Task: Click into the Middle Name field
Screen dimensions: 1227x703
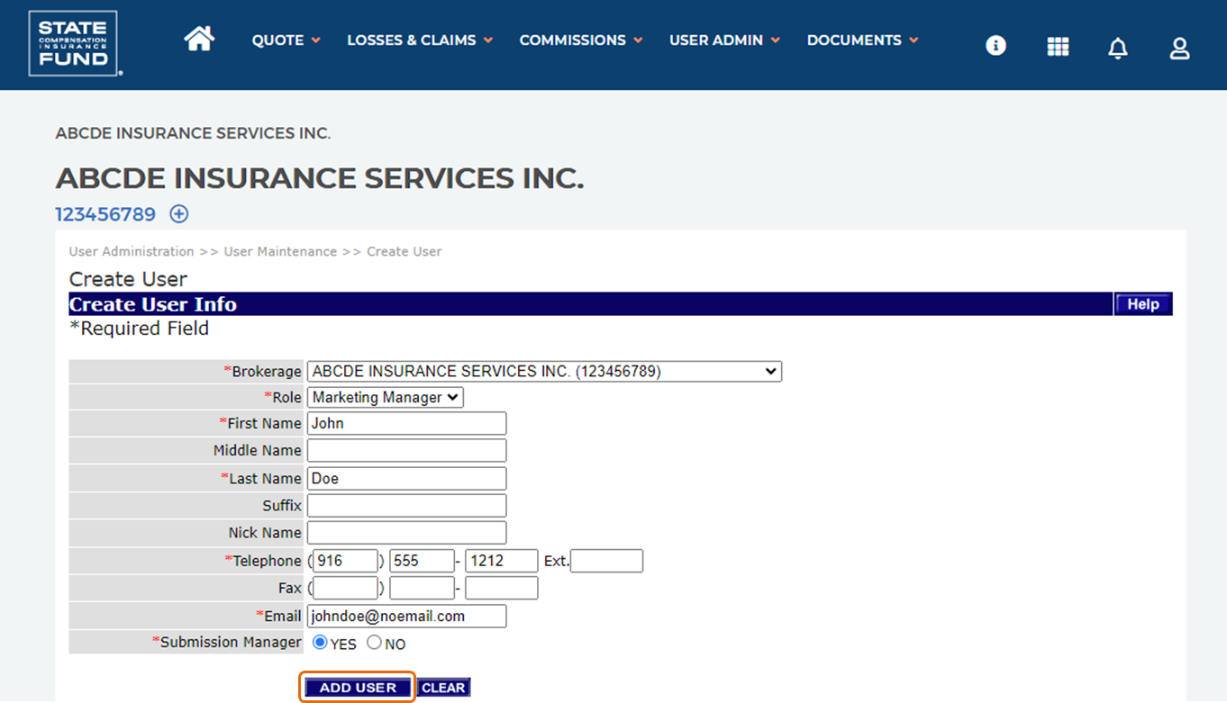Action: (406, 450)
